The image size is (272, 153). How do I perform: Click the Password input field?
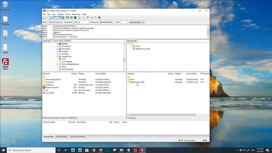(106, 22)
